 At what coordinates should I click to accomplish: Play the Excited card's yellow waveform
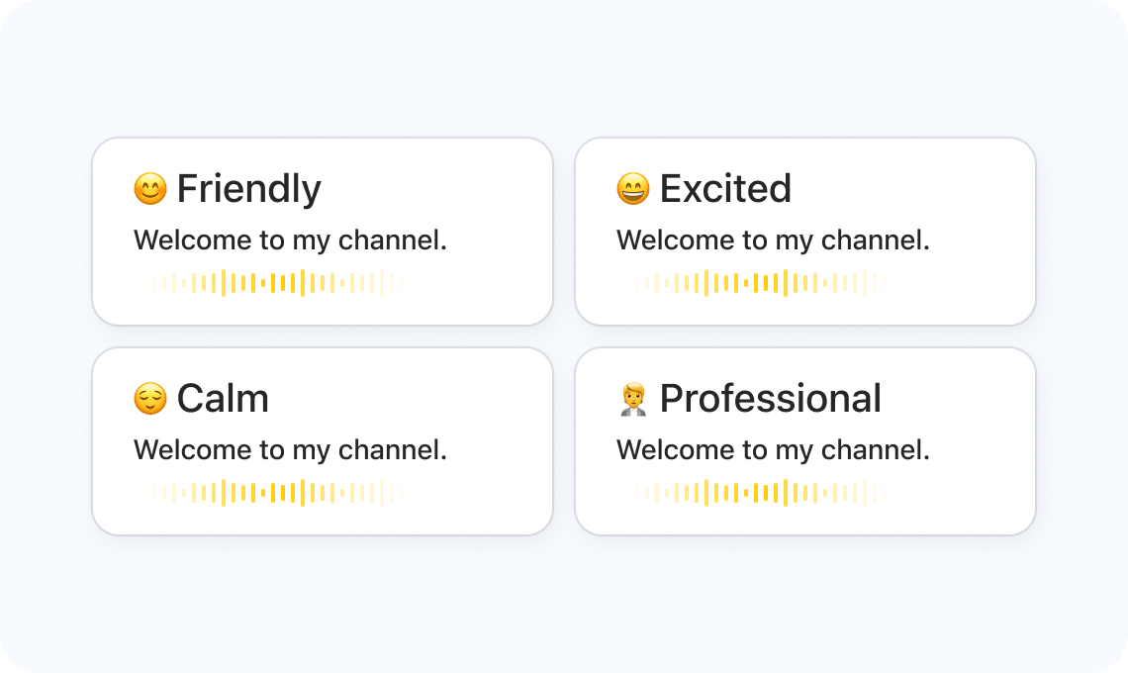click(755, 283)
